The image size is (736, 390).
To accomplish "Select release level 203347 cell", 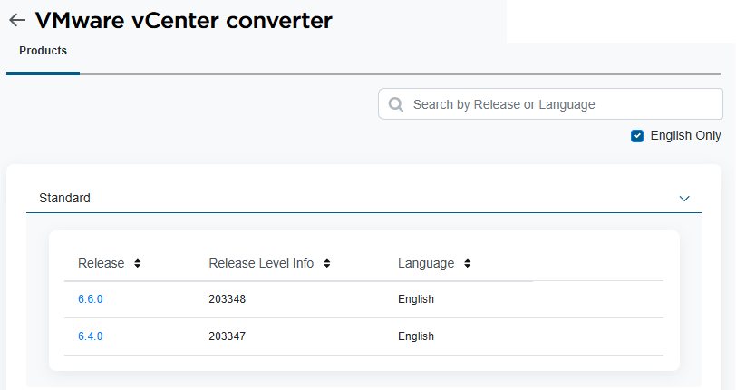I will (228, 336).
